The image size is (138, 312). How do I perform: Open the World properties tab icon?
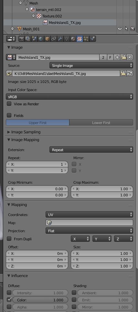pos(41,39)
